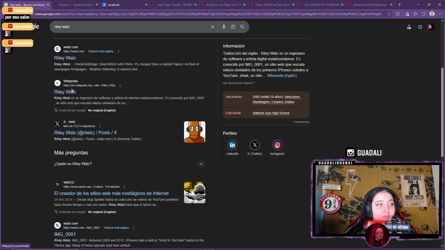Click "Ver original (English)" under the Wikipedia result
This screenshot has width=445, height=250.
102,110
